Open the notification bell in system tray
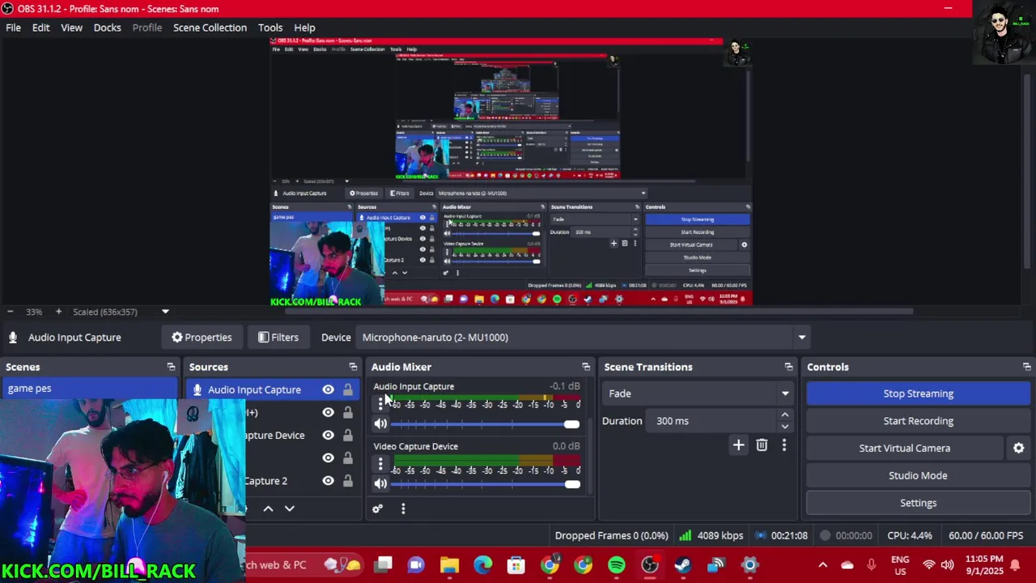1036x583 pixels. (1015, 565)
